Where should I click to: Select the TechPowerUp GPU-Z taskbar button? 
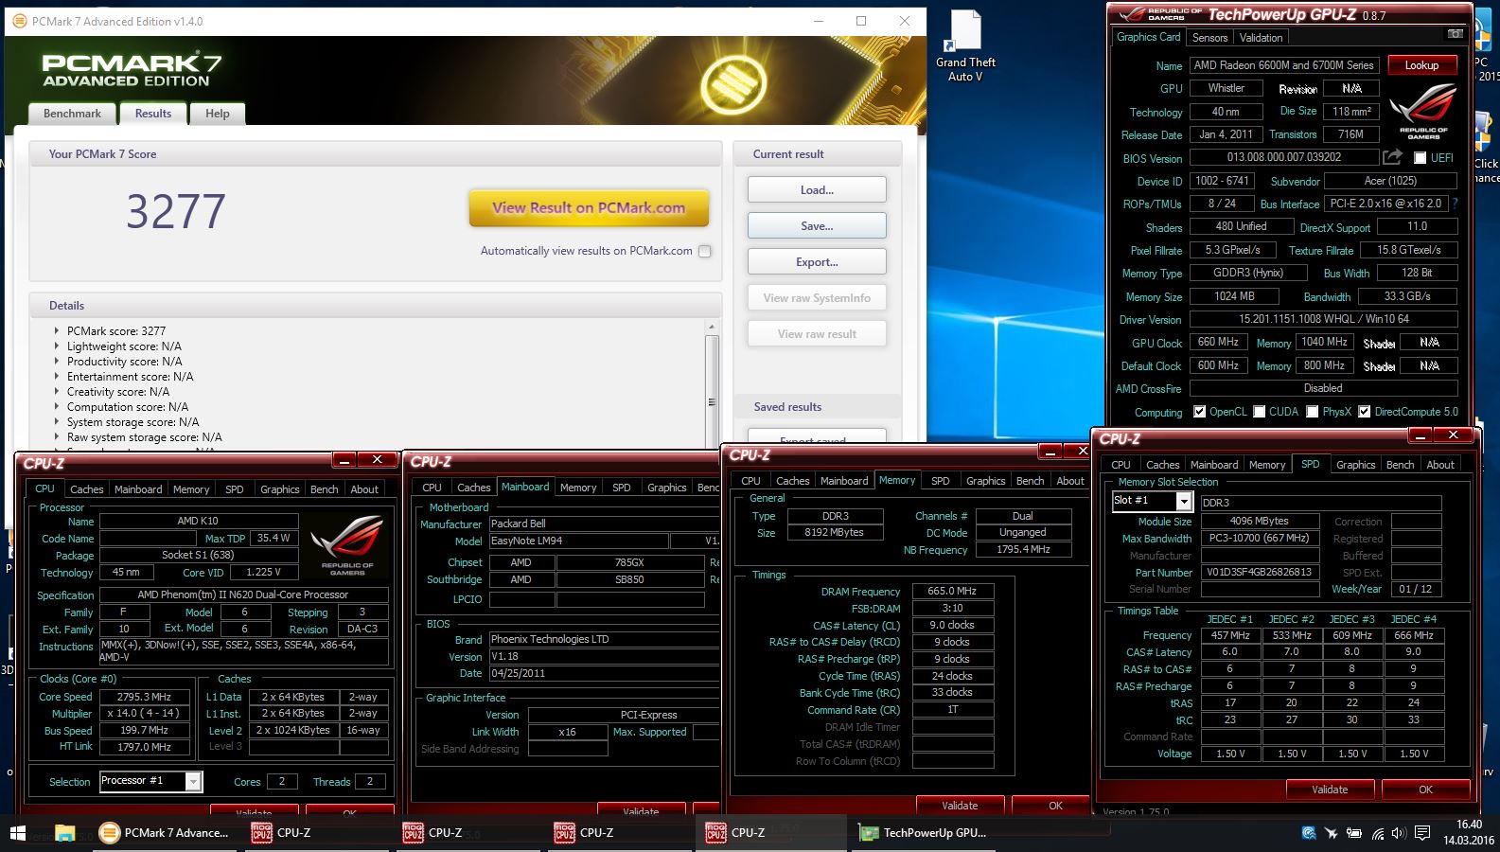coord(925,833)
